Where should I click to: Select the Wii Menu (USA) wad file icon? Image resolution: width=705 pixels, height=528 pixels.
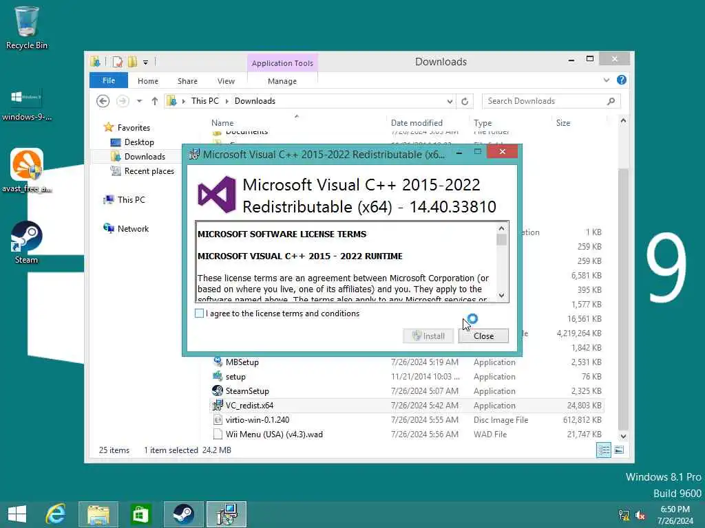coord(218,434)
